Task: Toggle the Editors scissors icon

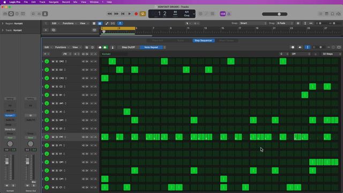Action: (x=45, y=14)
